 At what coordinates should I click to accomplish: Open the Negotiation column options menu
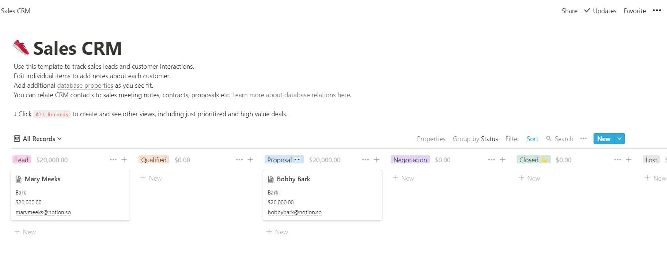click(x=492, y=160)
